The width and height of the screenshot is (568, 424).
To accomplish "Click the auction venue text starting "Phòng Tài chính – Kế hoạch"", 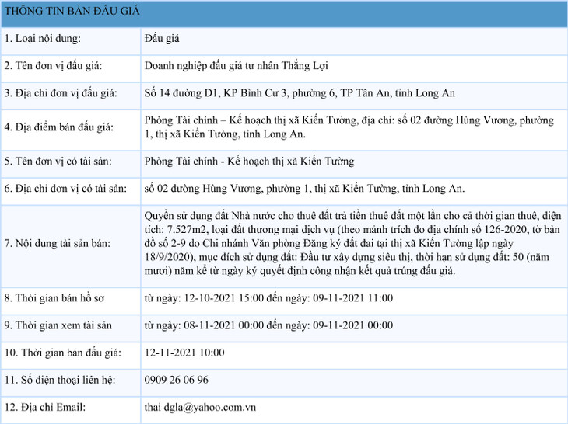I will 349,127.
